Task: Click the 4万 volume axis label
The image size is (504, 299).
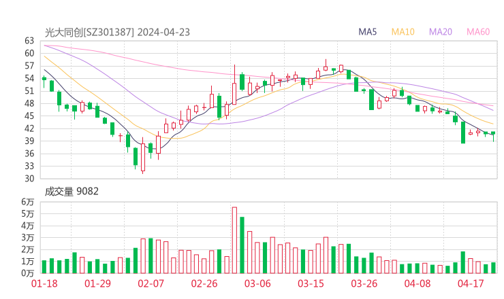Action: [28, 226]
